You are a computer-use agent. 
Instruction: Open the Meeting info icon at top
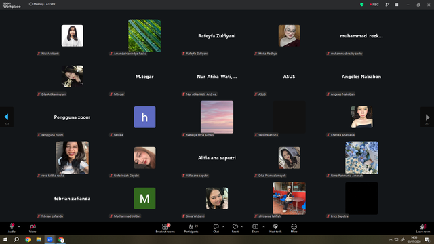click(31, 4)
